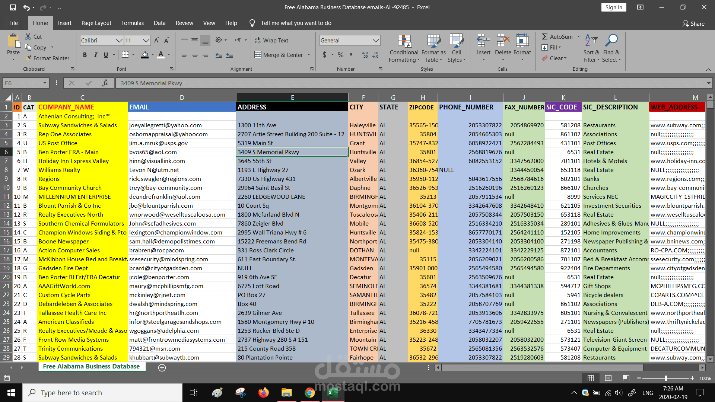Undo the last action
This screenshot has width=715, height=402.
point(26,7)
